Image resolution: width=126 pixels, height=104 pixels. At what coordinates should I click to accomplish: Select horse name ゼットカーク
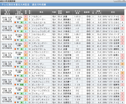38,85
